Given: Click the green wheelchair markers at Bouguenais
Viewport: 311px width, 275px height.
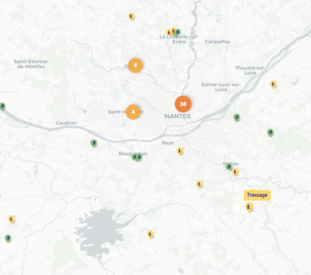Looking at the screenshot, I should (x=137, y=157).
